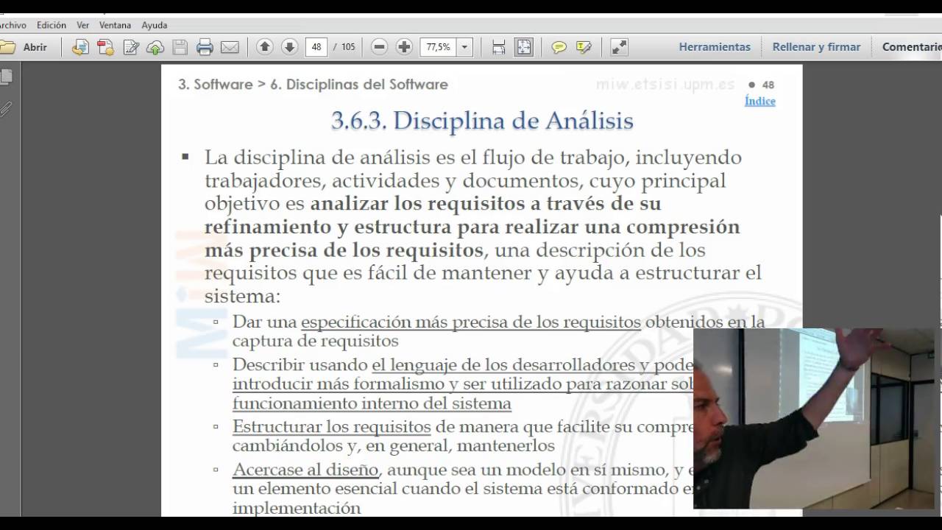Click underlined text Acercase al diseño
Screen dimensions: 942x530
tap(305, 470)
